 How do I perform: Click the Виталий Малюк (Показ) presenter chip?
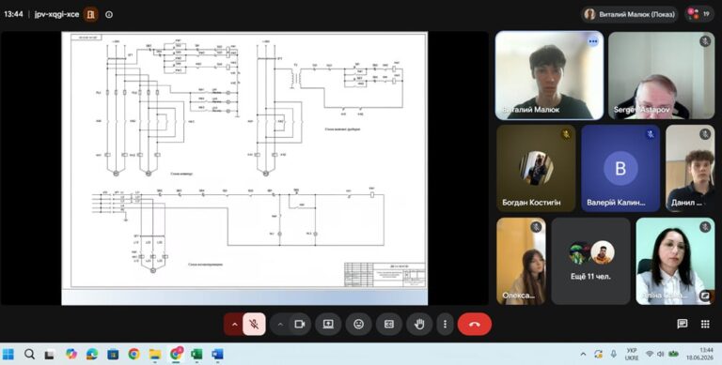click(630, 14)
